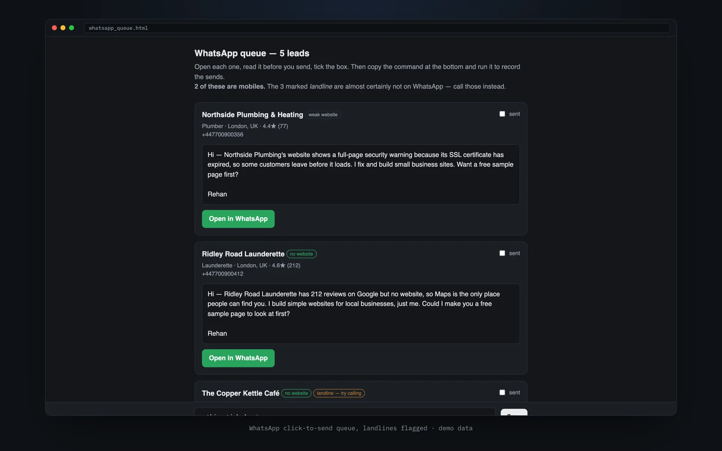Click the Northside Plumbing SSL certificate message text
Screen dimensions: 722x451
pos(361,165)
